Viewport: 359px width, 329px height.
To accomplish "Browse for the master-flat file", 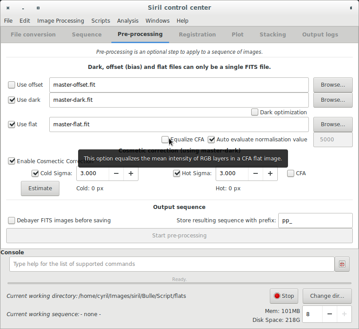I will (333, 124).
